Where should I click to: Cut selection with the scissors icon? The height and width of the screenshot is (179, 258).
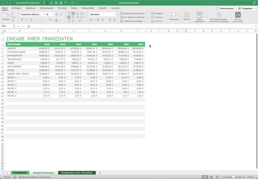coord(13,13)
